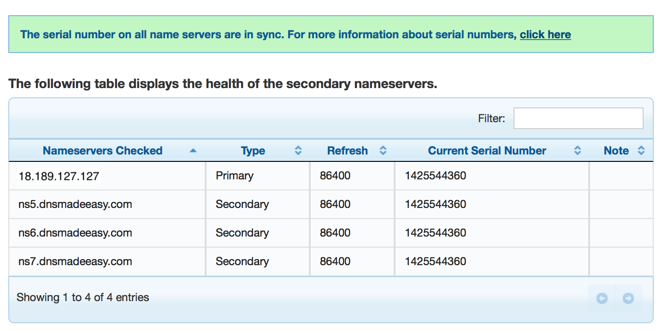Click the previous page arrow icon

(602, 298)
